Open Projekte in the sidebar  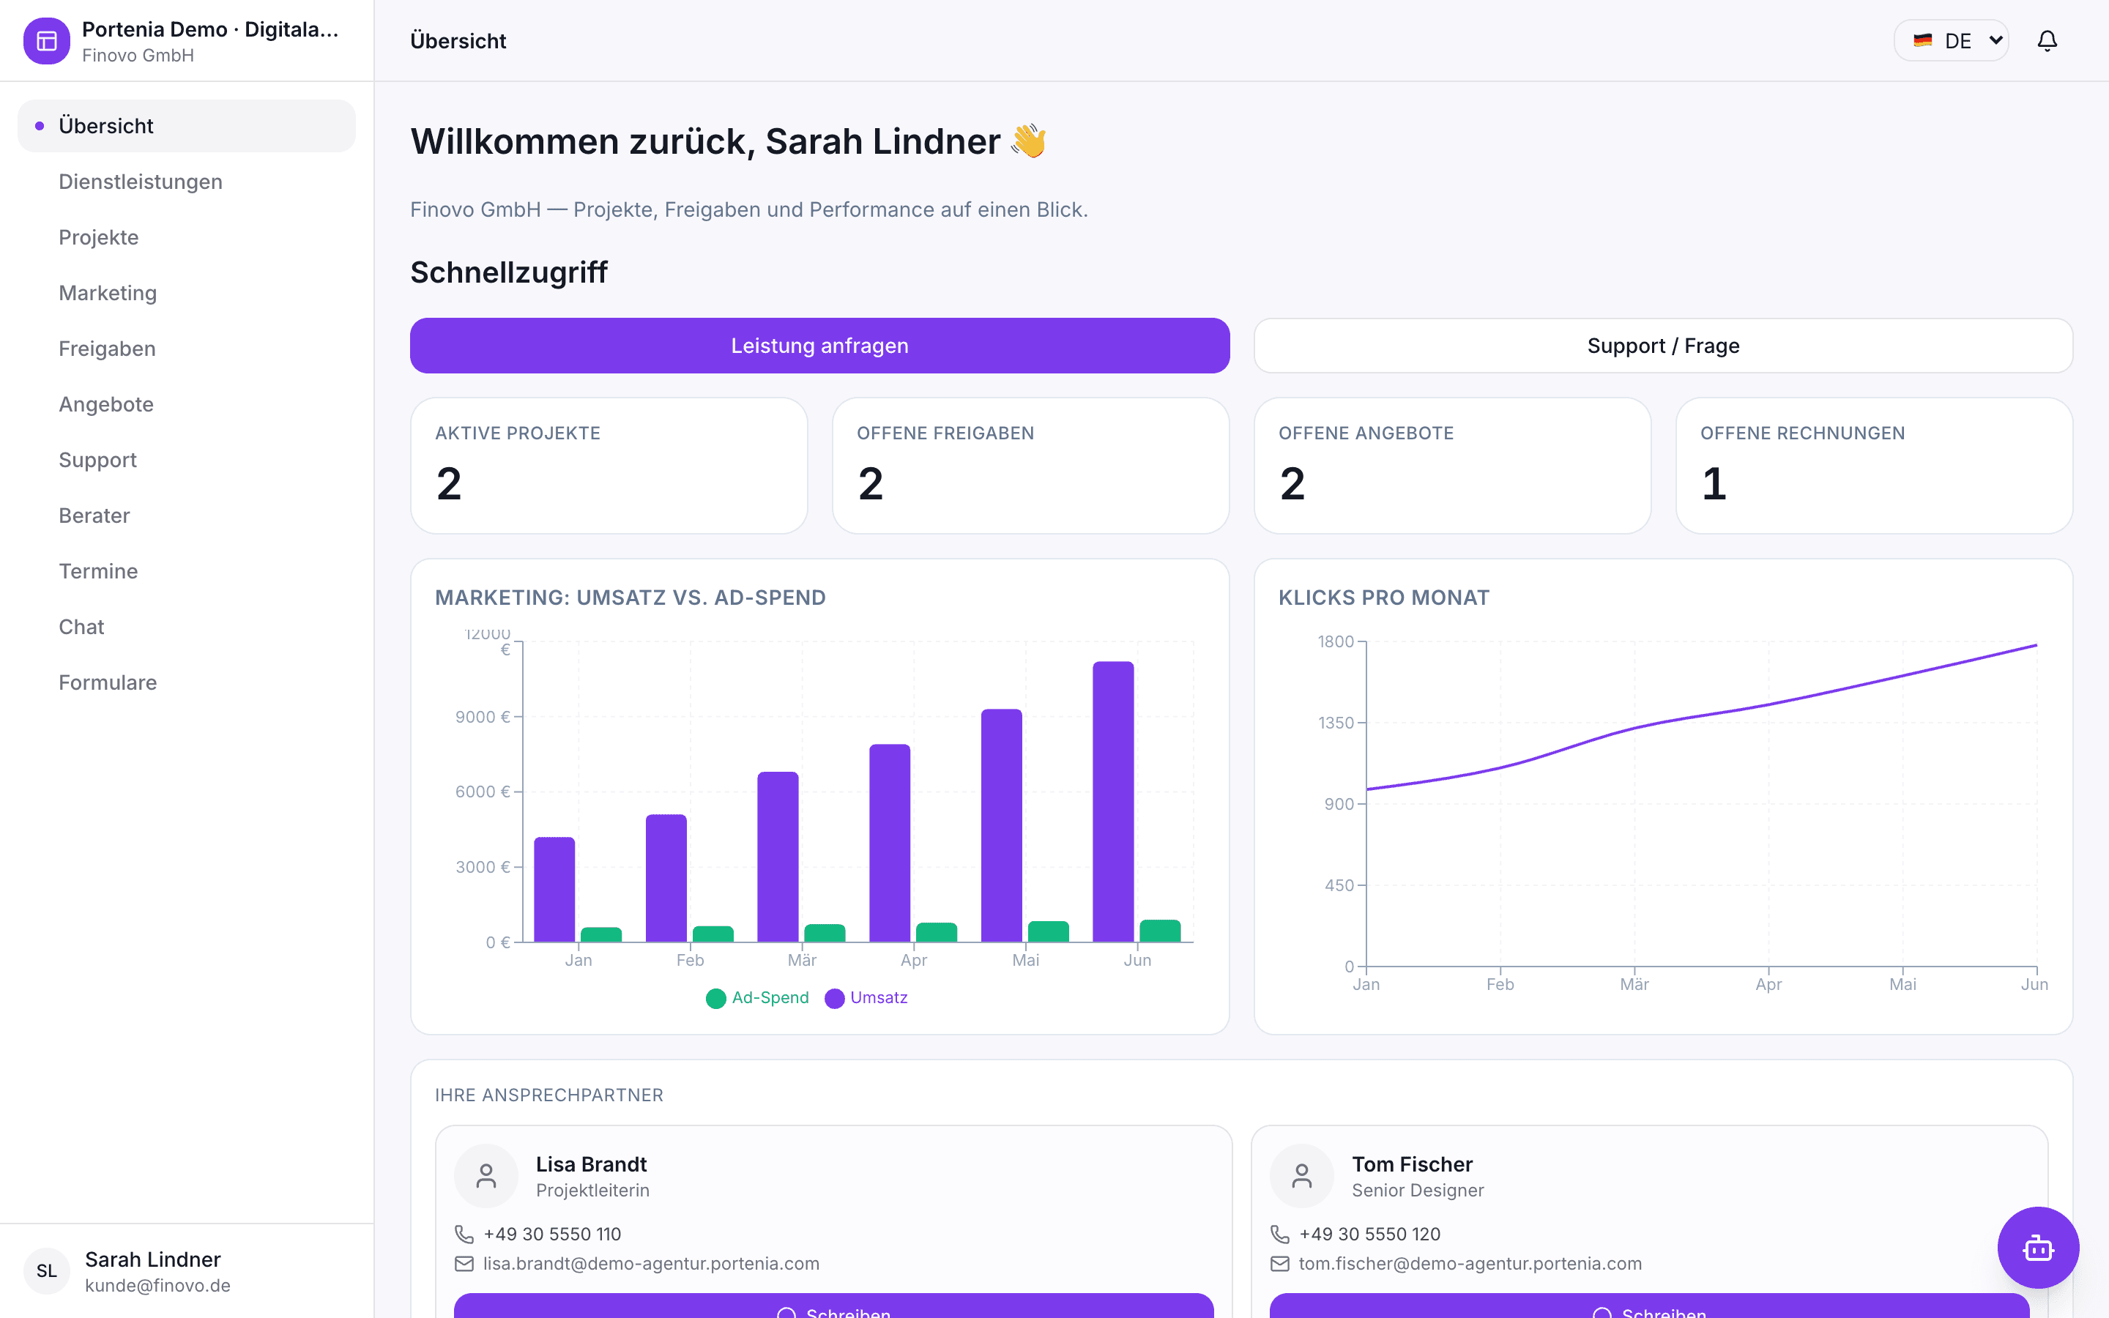[187, 237]
